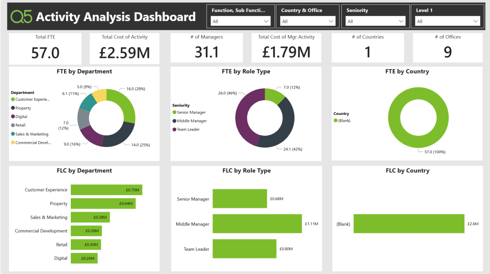This screenshot has width=490, height=274.
Task: Select the Digital £0.26M bar
Action: click(84, 258)
